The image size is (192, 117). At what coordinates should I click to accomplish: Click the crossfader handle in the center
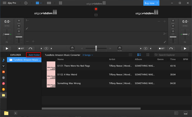click(x=96, y=49)
